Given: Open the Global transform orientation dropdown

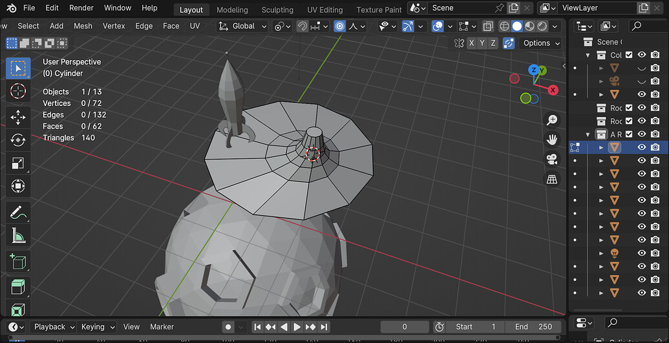Looking at the screenshot, I should [x=243, y=26].
